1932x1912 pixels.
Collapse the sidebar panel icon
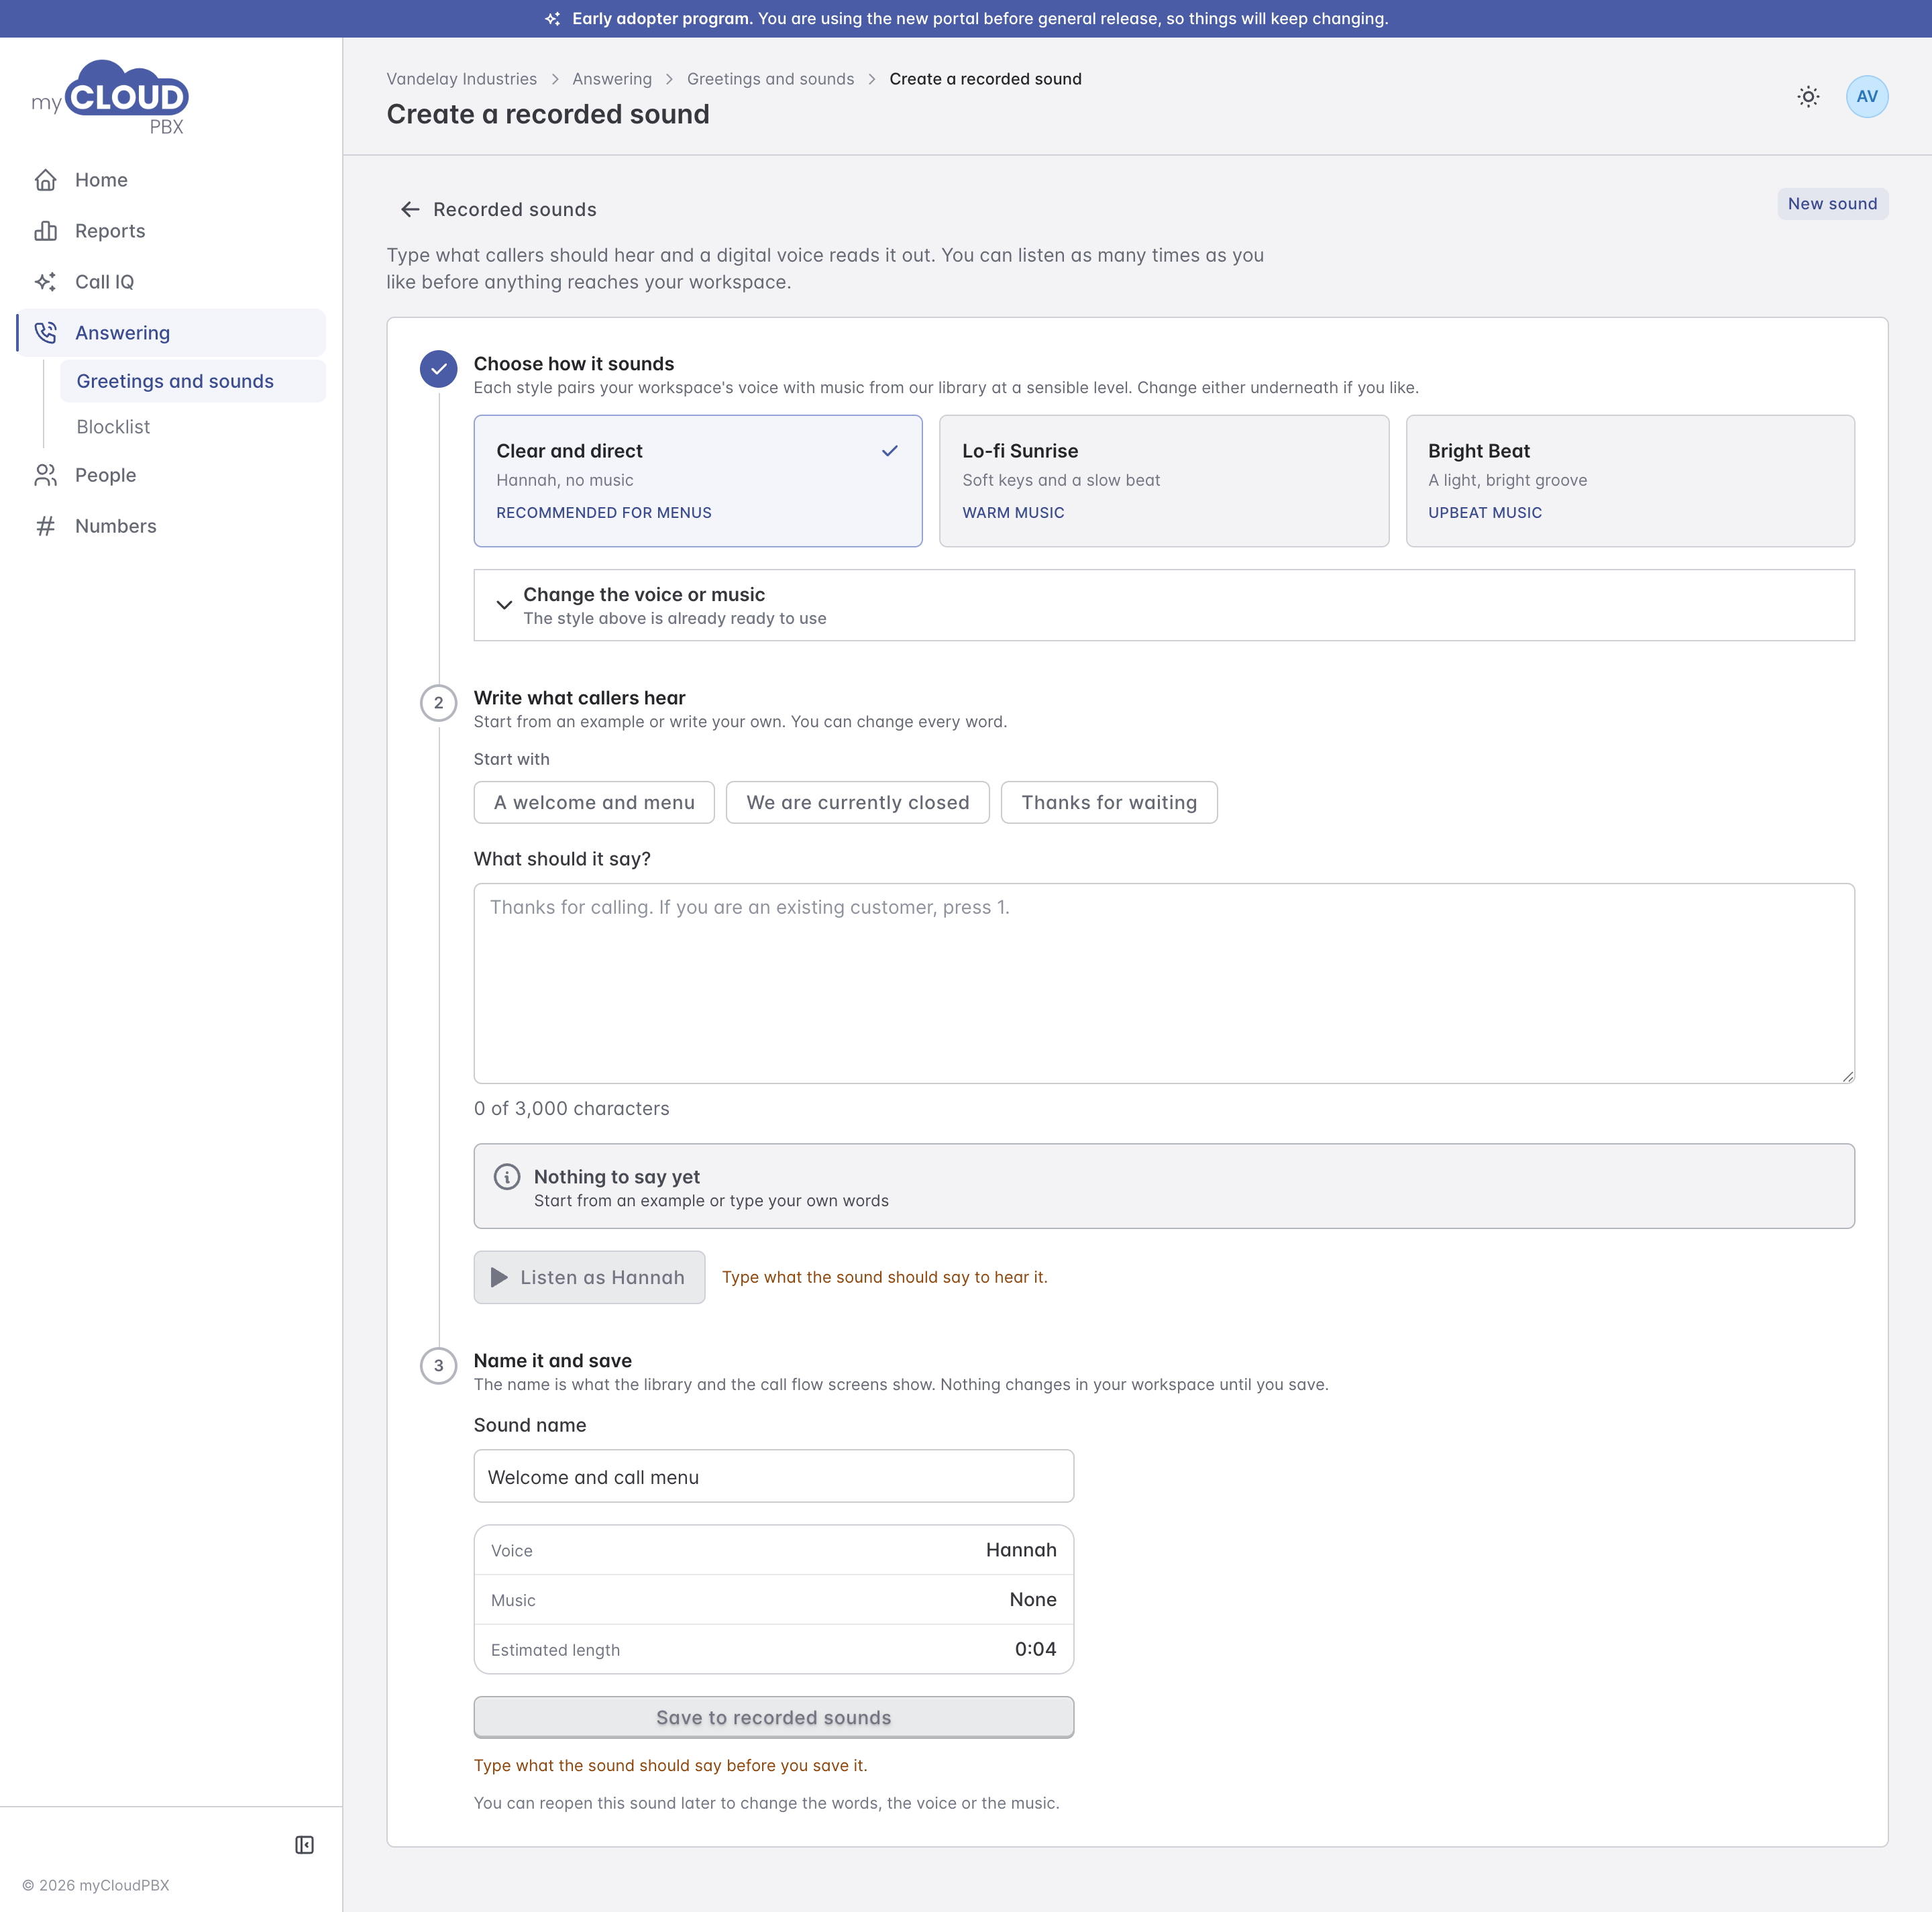coord(305,1845)
